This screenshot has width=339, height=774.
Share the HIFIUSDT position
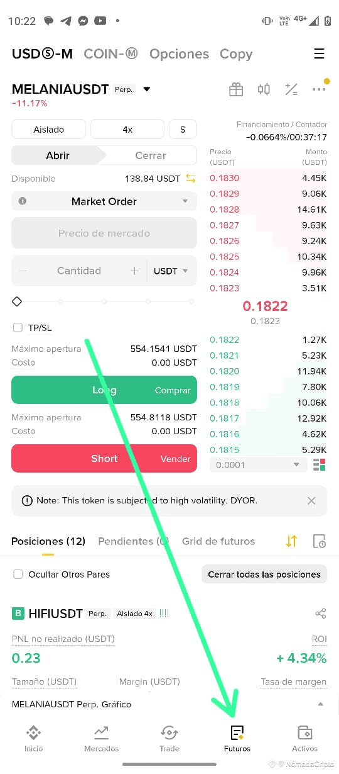pyautogui.click(x=320, y=613)
